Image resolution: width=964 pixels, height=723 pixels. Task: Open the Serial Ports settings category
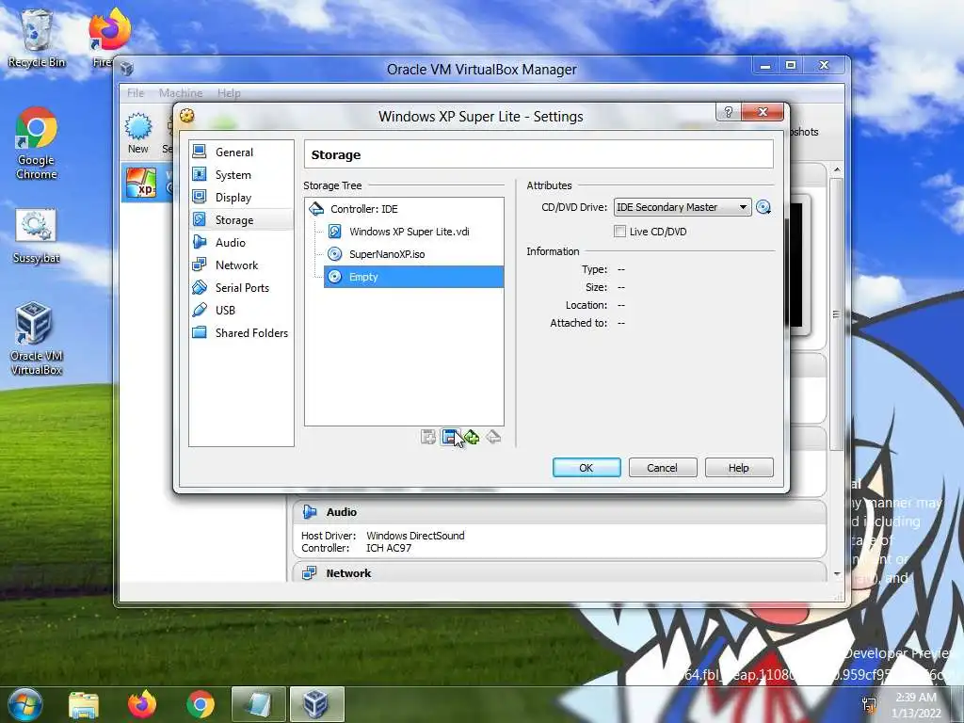[x=240, y=288]
